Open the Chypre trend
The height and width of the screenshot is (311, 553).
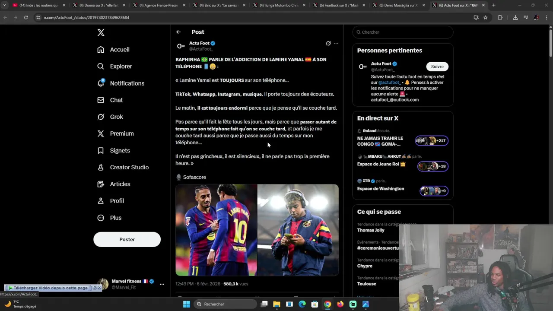pos(365,266)
